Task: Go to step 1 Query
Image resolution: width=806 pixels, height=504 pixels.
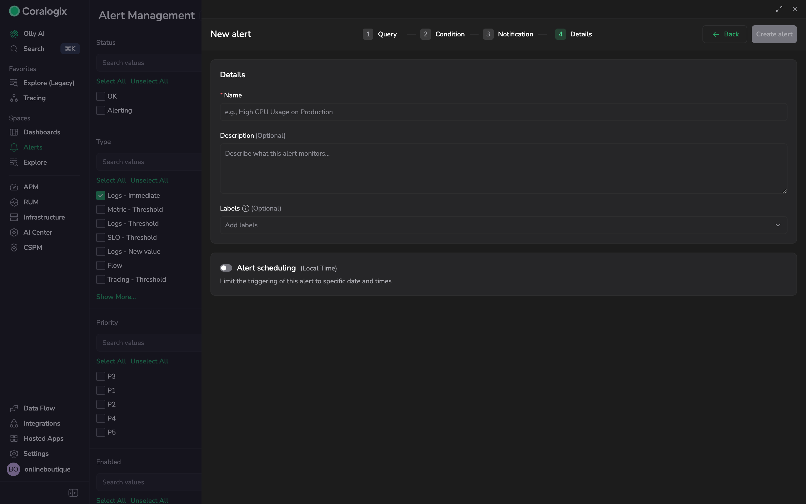Action: click(380, 34)
